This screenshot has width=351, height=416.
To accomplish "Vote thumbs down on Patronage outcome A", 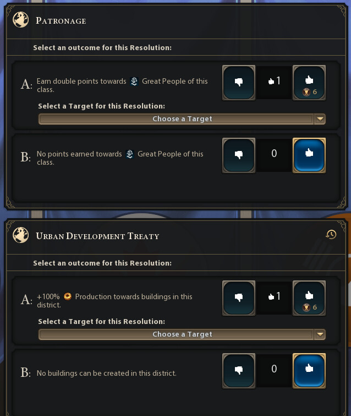I will (239, 83).
